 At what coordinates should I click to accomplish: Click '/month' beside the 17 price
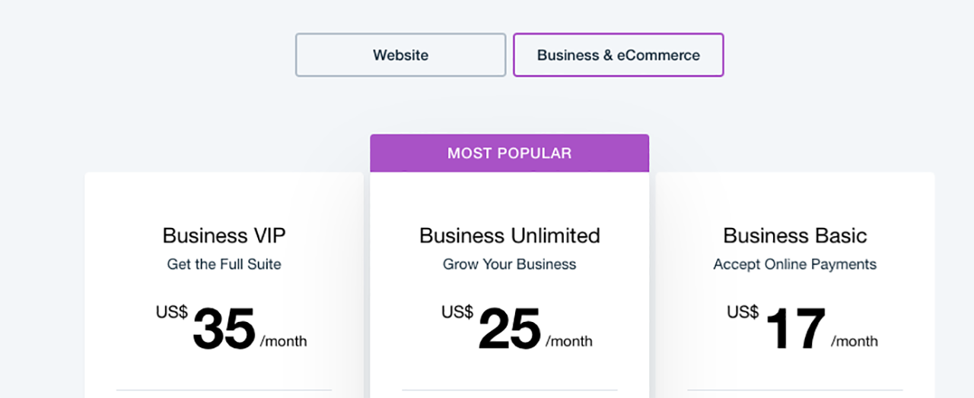854,341
